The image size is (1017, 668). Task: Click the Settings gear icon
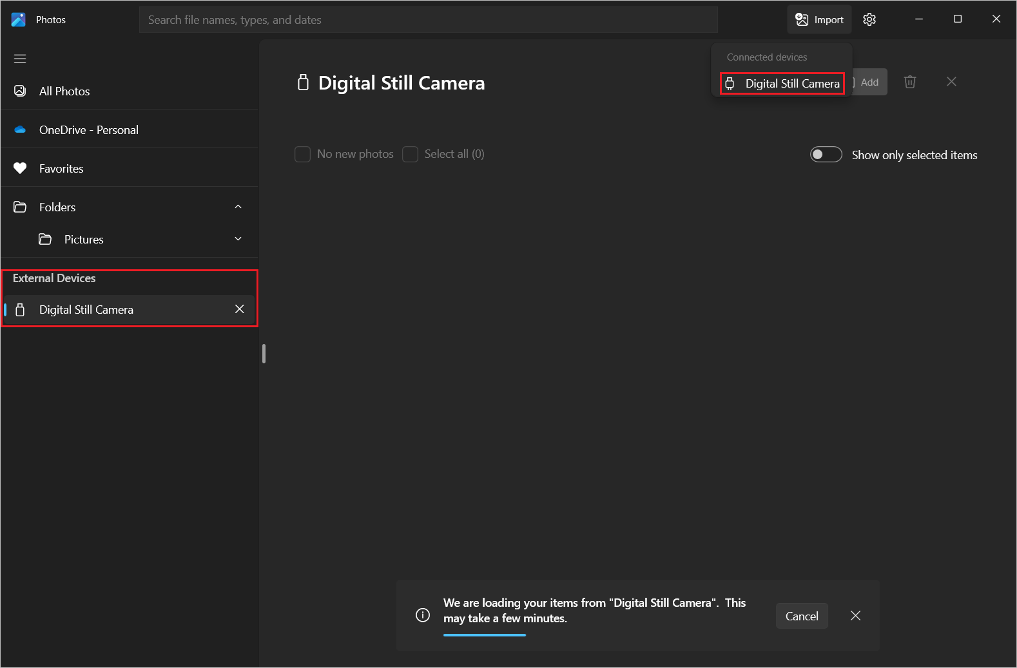869,19
